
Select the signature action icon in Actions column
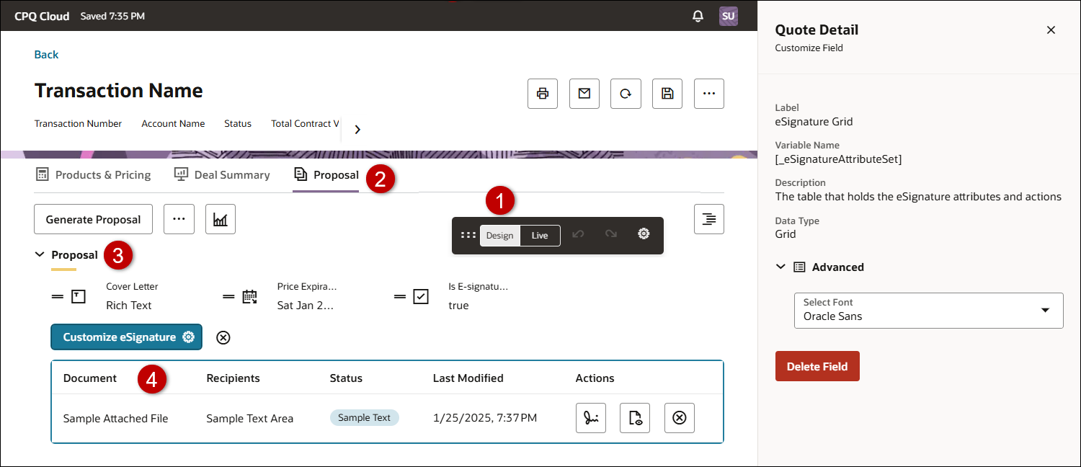point(590,418)
